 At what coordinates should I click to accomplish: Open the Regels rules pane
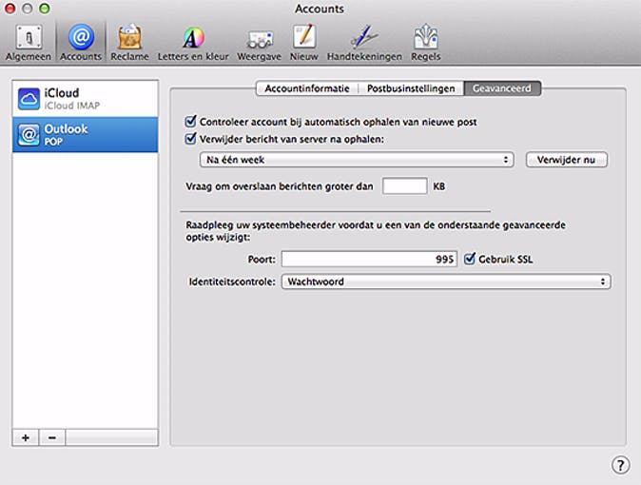click(425, 43)
